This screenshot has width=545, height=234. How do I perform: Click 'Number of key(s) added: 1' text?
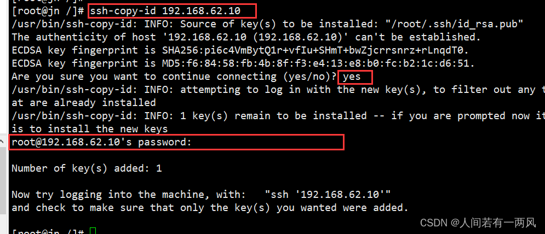(x=87, y=169)
